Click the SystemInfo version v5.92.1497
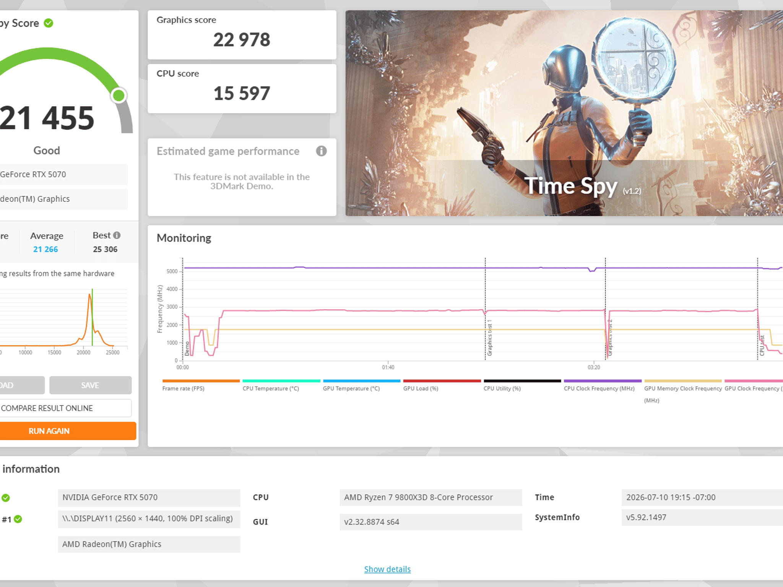This screenshot has width=783, height=587. pos(702,517)
